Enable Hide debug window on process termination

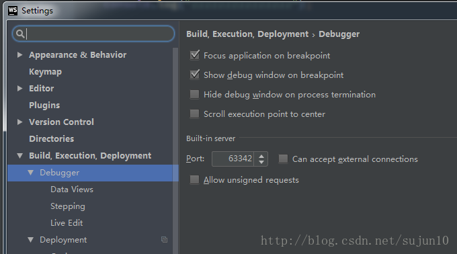coord(194,94)
